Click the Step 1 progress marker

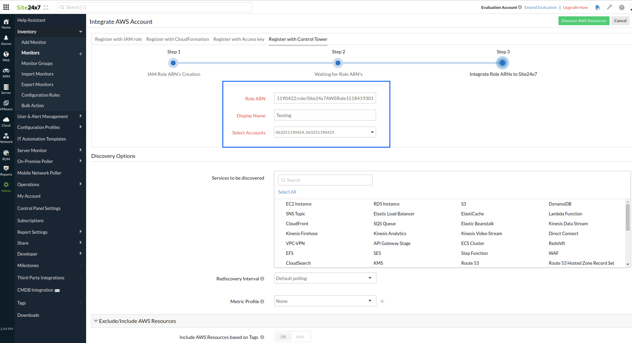(x=173, y=63)
